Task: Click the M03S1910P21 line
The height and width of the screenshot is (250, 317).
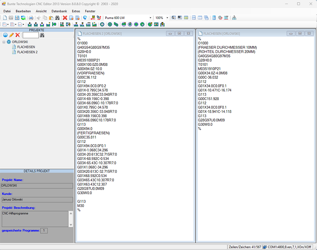Action: click(x=209, y=69)
